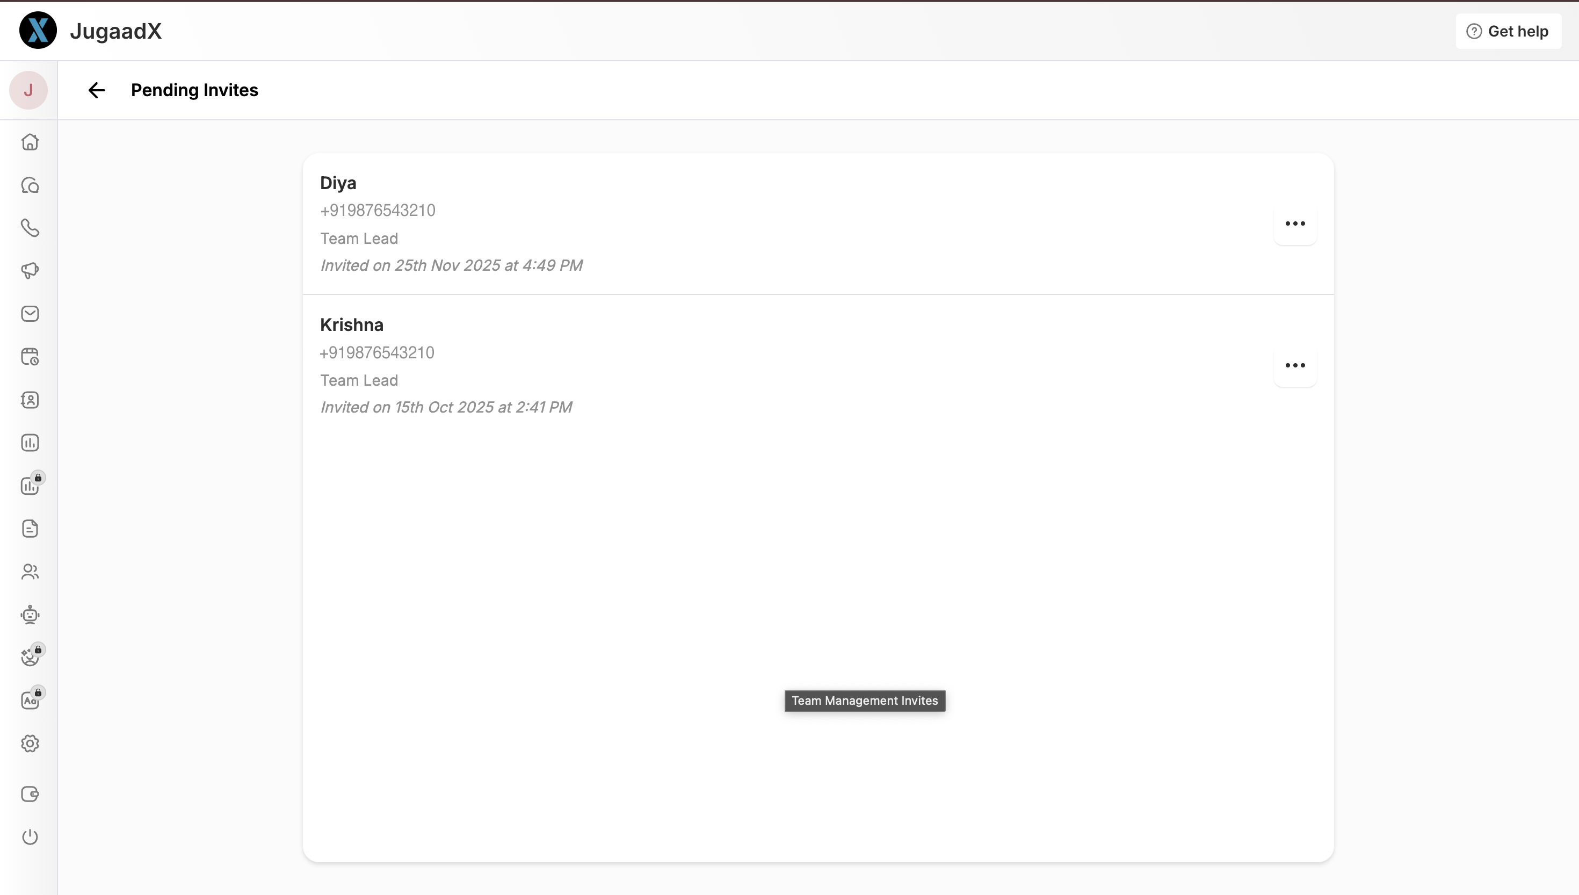Image resolution: width=1579 pixels, height=895 pixels.
Task: Click the Get help button
Action: pos(1508,31)
